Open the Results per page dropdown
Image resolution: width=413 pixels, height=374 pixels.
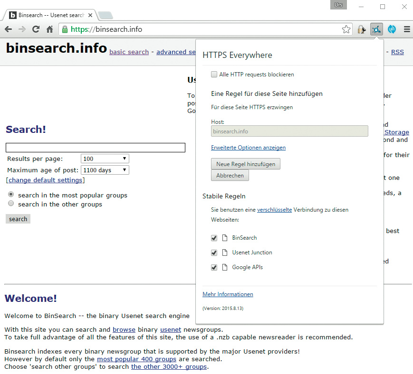[105, 159]
